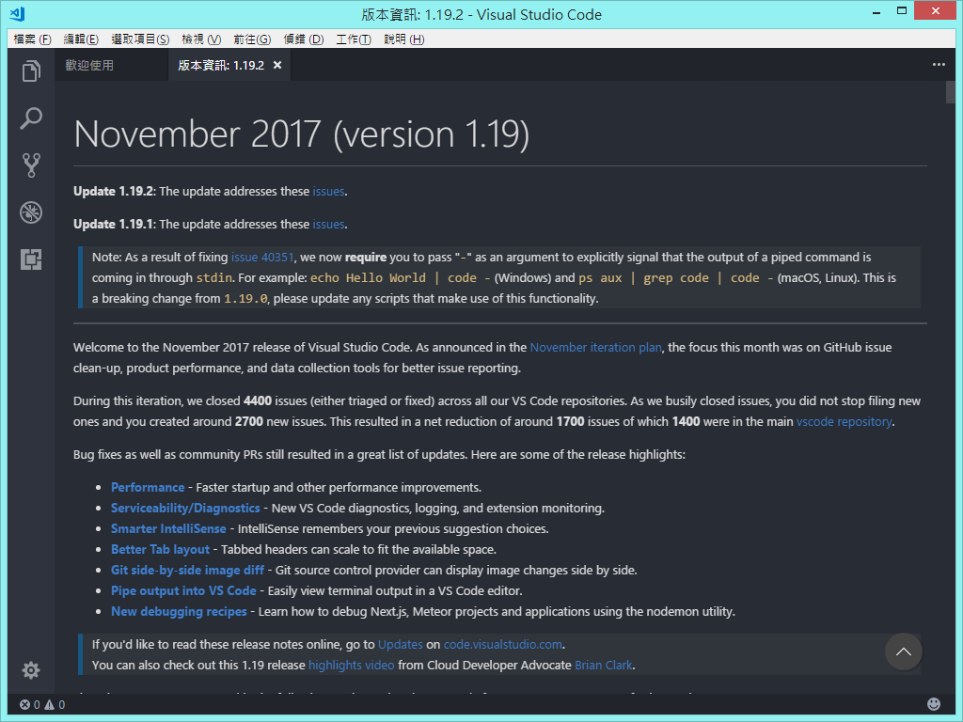
Task: Open the Manage gear menu
Action: [x=31, y=669]
